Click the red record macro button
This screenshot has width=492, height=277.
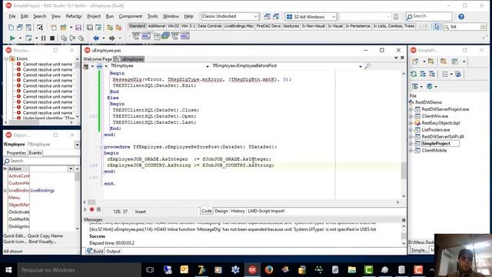point(91,209)
